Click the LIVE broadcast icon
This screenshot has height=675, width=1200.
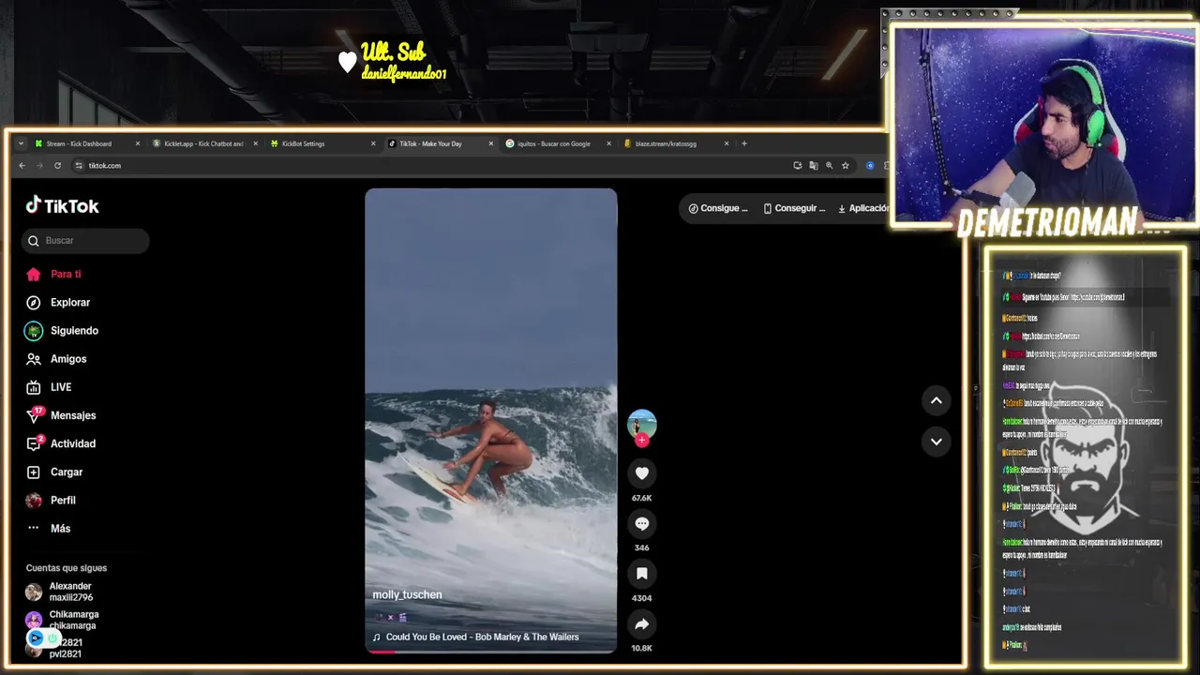click(34, 387)
